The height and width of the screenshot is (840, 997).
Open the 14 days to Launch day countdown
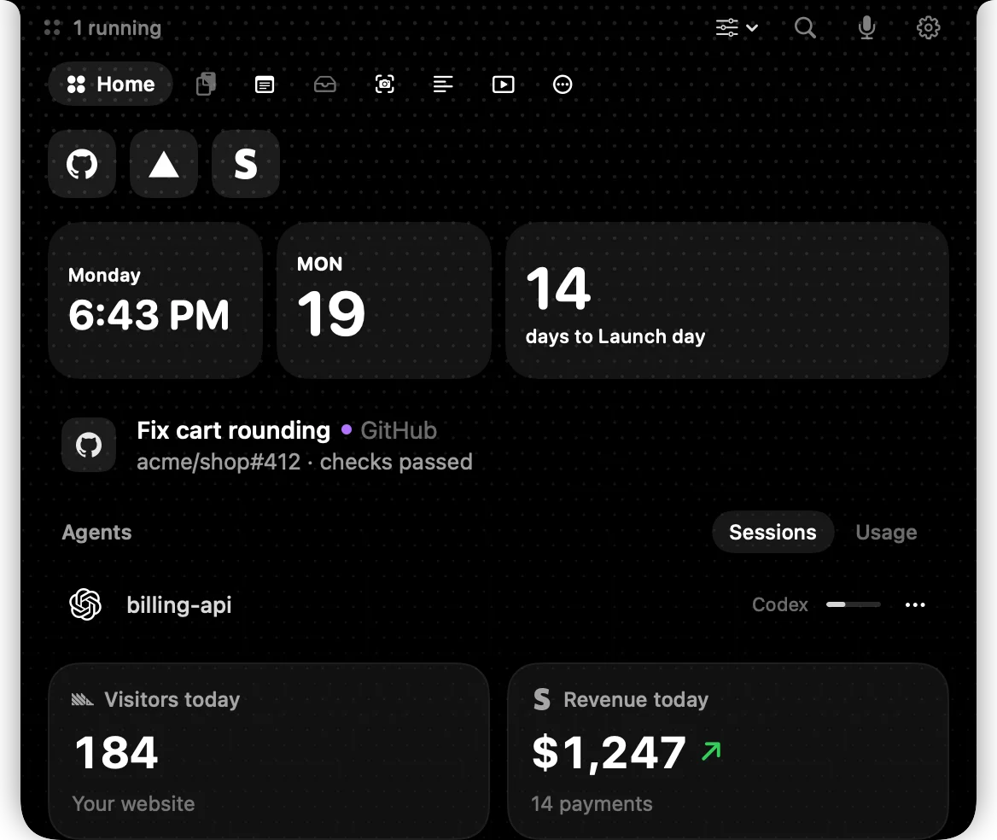click(726, 300)
